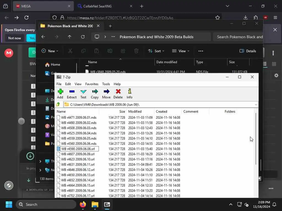The width and height of the screenshot is (282, 211).
Task: Open the Help menu in 7-Zip
Action: tap(117, 84)
